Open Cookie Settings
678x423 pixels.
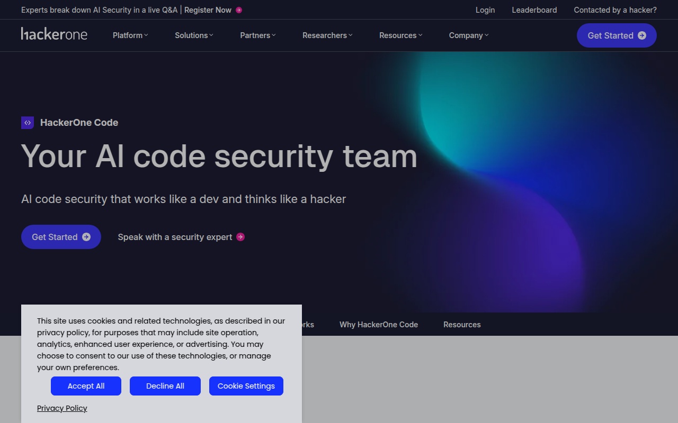tap(246, 386)
